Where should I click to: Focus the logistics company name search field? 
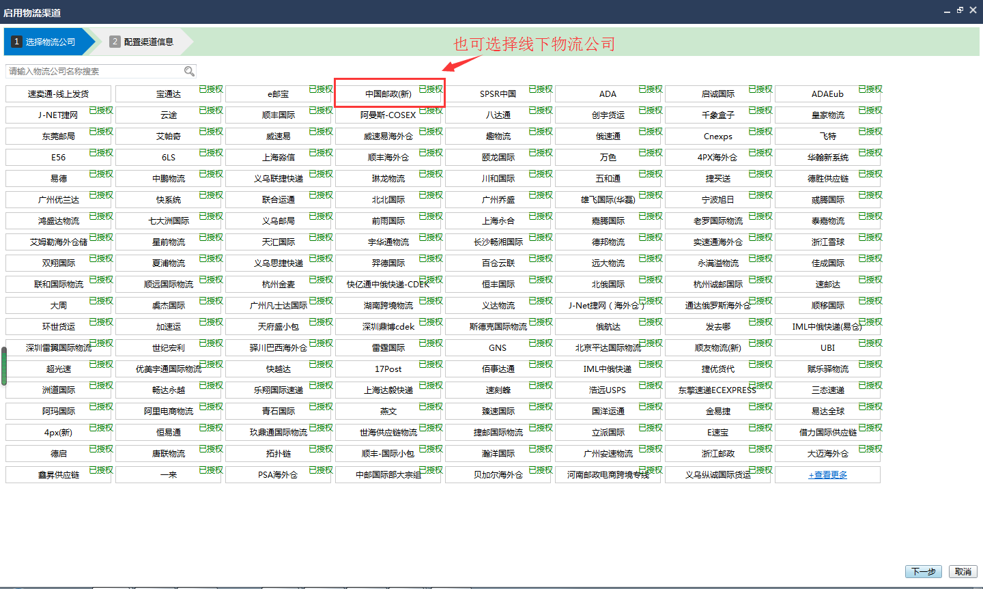101,71
